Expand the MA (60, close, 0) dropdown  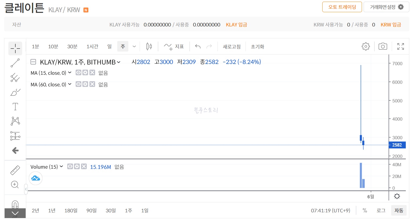point(70,84)
